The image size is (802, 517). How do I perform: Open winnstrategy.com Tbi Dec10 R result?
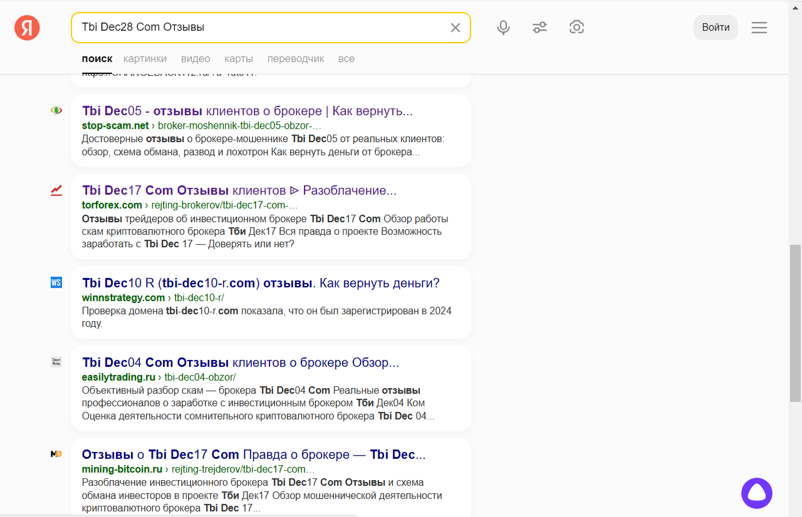coord(261,284)
